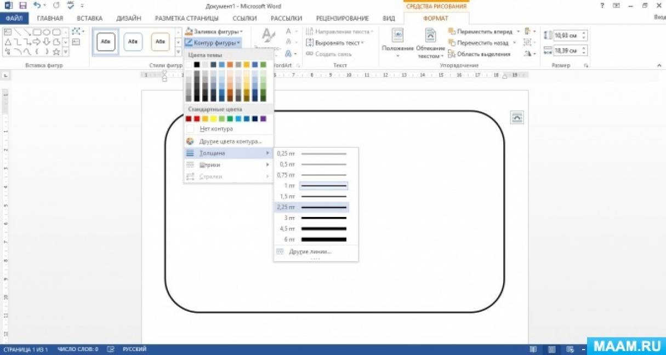The image size is (666, 355).
Task: Select the first shape style thumbnail
Action: tap(106, 42)
